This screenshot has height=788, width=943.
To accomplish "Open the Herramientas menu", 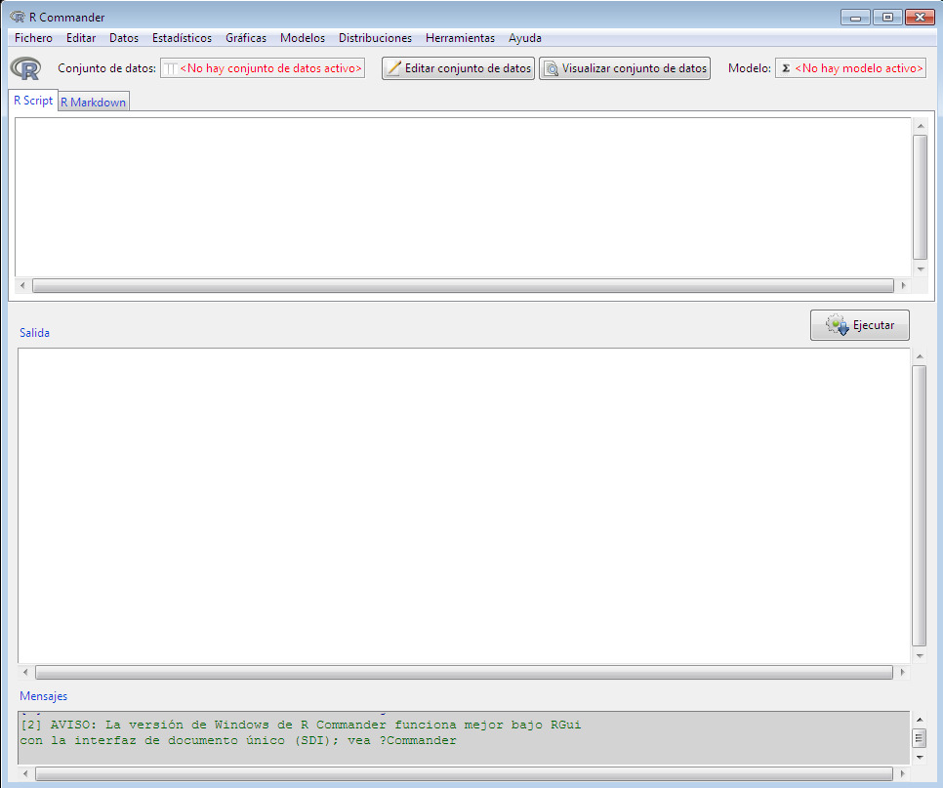I will pos(460,38).
